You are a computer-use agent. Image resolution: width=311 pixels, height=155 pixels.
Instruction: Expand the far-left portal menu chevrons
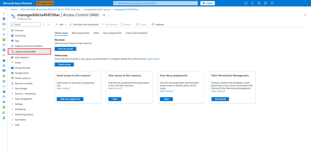pyautogui.click(x=5, y=9)
